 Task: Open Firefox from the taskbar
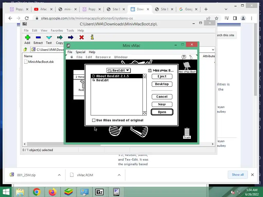[x=53, y=192]
